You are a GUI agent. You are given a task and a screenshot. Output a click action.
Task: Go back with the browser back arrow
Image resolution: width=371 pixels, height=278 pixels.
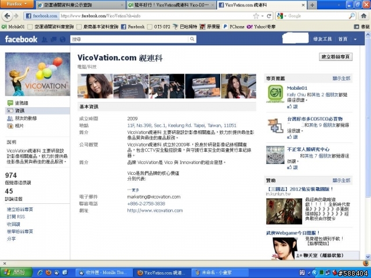(x=7, y=16)
